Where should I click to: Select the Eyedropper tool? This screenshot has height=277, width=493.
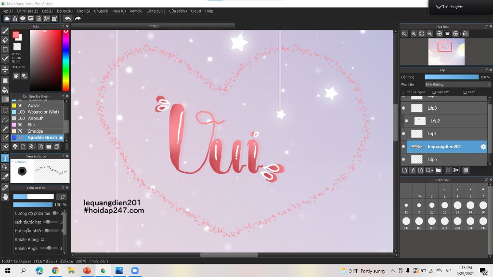coord(5,188)
